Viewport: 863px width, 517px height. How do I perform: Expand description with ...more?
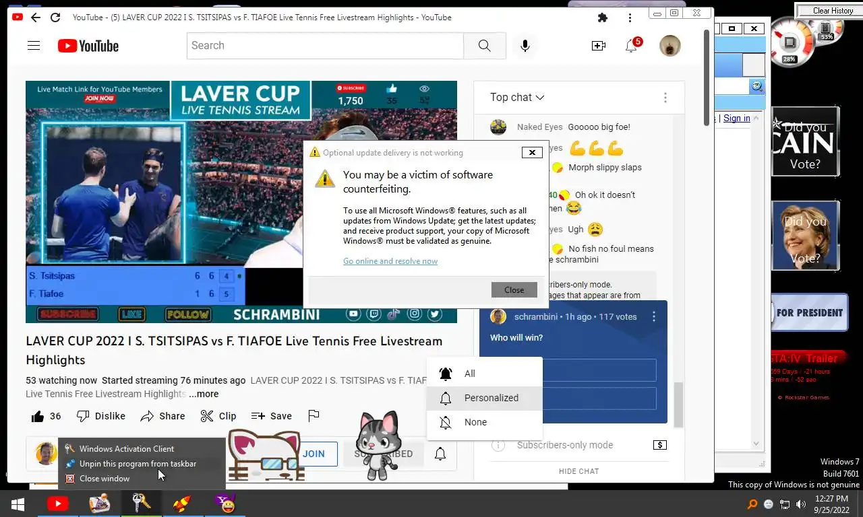click(x=204, y=394)
